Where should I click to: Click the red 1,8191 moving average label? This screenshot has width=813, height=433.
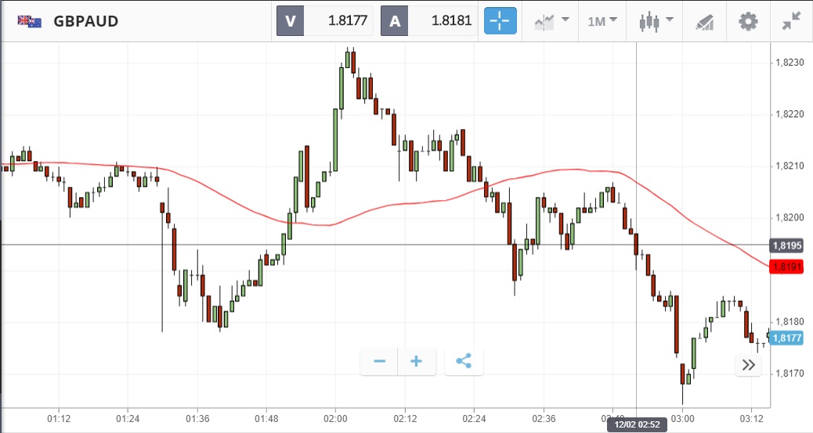786,267
